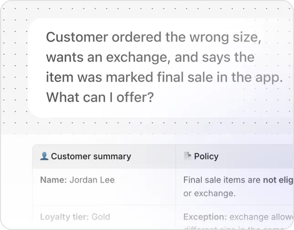Select the Policy column header
Image resolution: width=294 pixels, height=230 pixels.
tap(235, 157)
